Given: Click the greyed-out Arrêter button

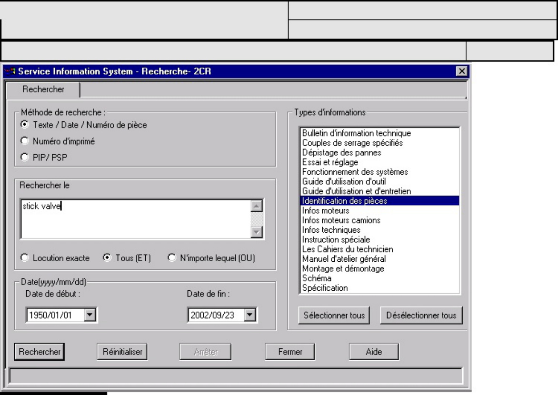Looking at the screenshot, I should click(206, 352).
